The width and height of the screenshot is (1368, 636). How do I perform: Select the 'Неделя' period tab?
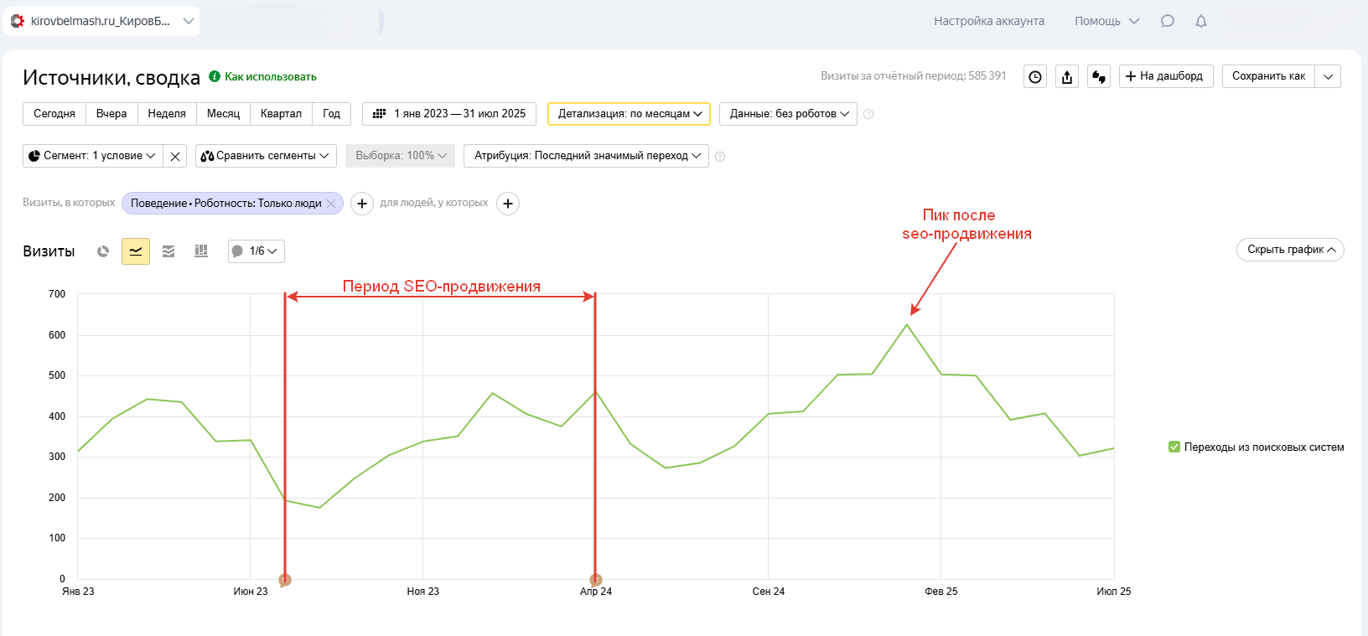(167, 114)
